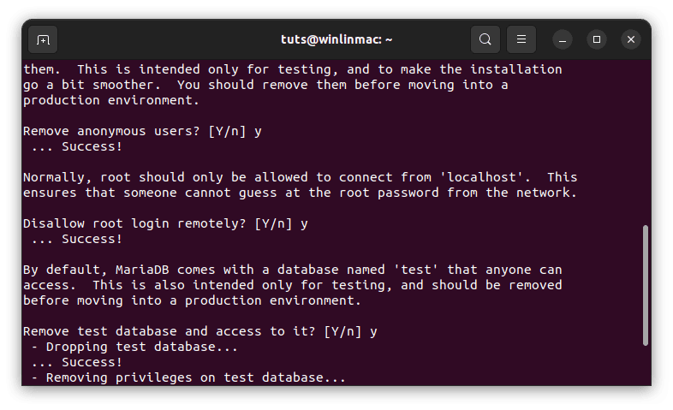
Task: Click the 'Remove anonymous users?' prompt line
Action: point(142,131)
